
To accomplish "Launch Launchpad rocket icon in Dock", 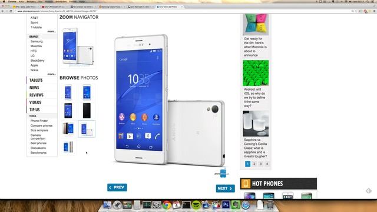I will pos(117,205).
